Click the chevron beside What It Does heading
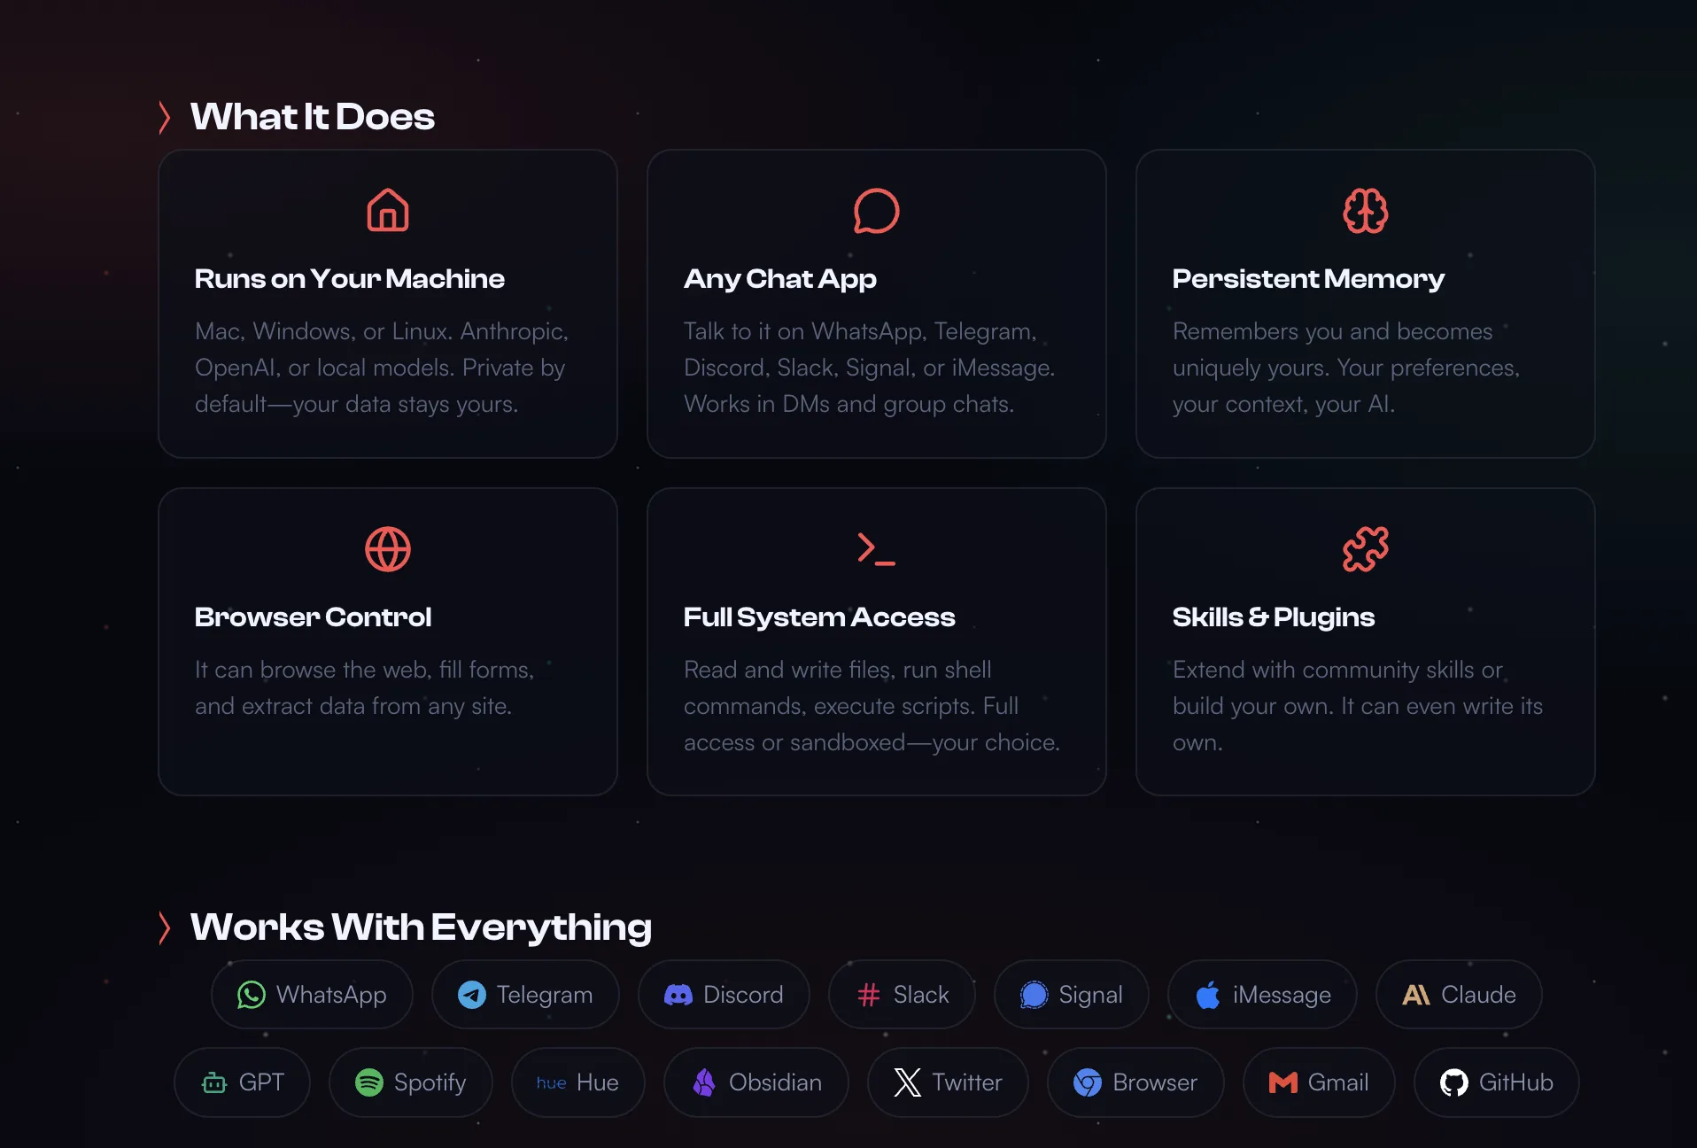The image size is (1697, 1148). (x=164, y=117)
